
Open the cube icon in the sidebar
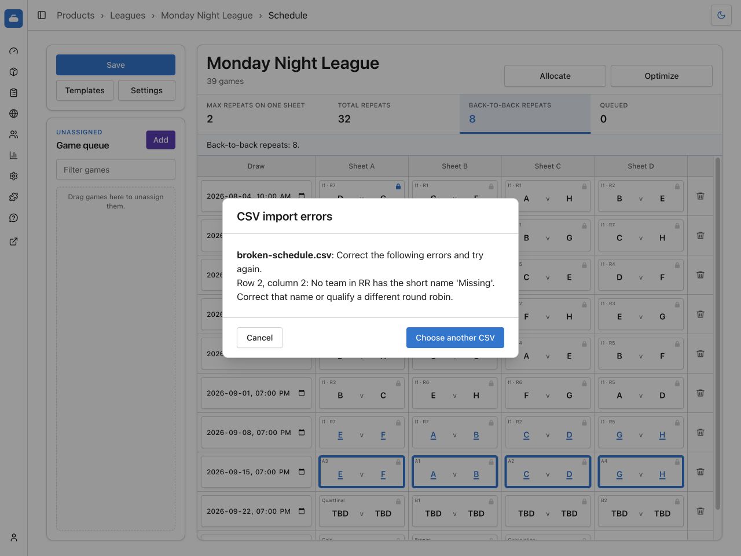tap(14, 72)
